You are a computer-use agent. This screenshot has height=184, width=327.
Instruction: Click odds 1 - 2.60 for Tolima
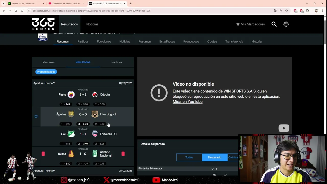point(66,164)
